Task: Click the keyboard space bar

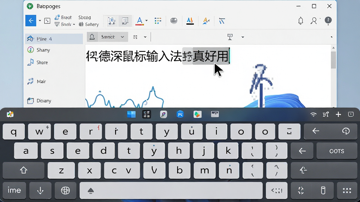Action: [x=171, y=190]
